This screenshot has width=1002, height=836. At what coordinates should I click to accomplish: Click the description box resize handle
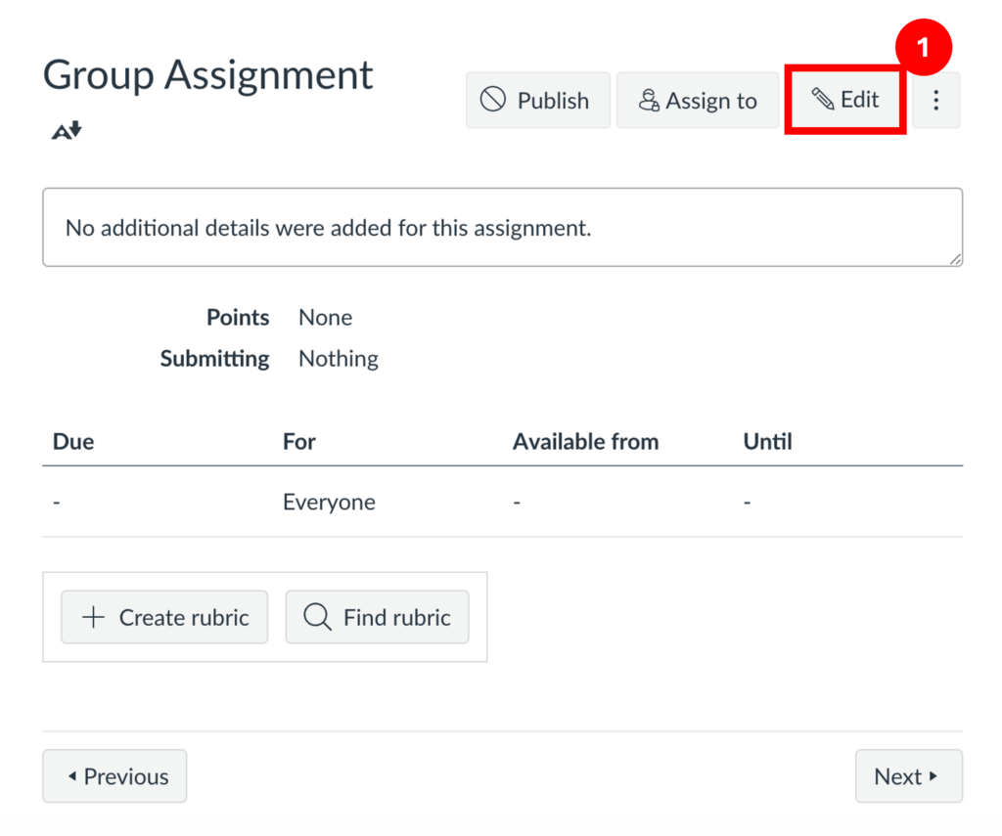click(x=955, y=259)
